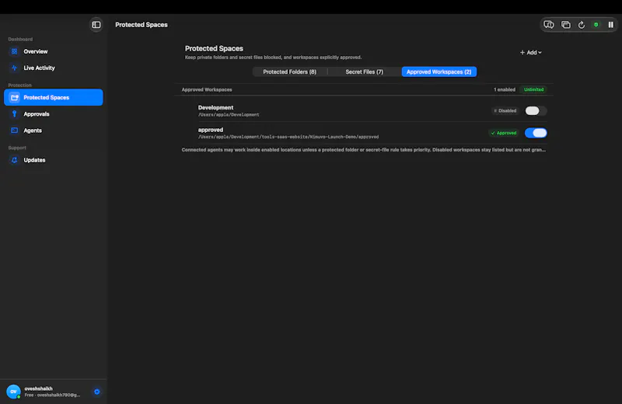Screen dimensions: 622x404
Task: Enable the Development workspace toggle
Action: [x=536, y=110]
